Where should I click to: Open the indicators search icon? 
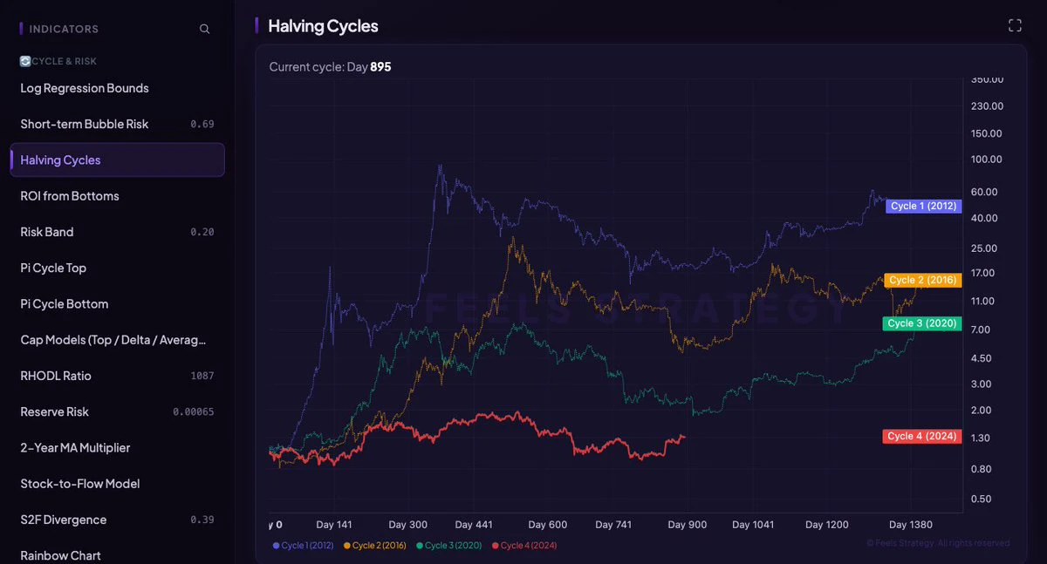pos(204,29)
